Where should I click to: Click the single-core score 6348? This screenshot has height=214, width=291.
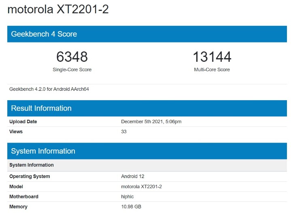point(72,57)
